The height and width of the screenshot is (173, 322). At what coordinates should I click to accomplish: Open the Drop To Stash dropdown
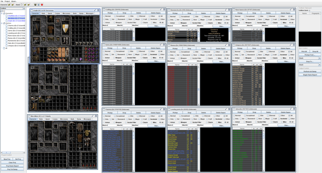point(320,65)
